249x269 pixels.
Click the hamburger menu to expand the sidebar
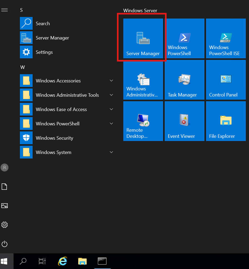point(5,10)
